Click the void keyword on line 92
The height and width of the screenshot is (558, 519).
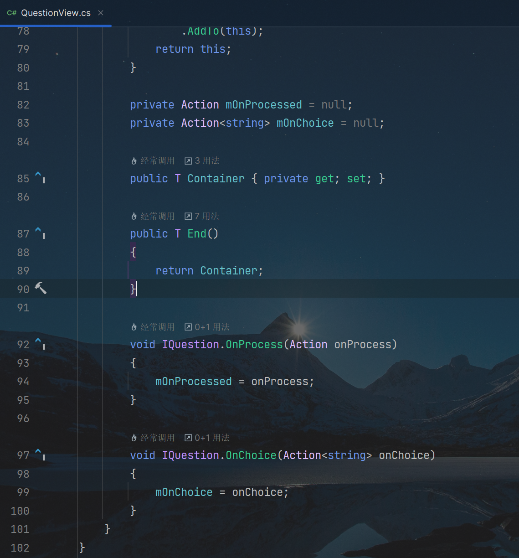click(143, 345)
